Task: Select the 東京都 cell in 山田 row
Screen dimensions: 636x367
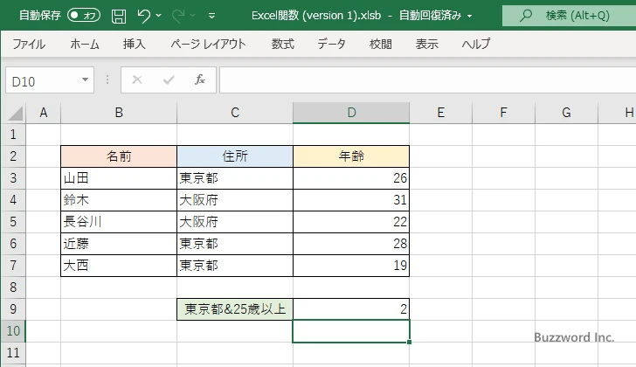Action: (235, 178)
